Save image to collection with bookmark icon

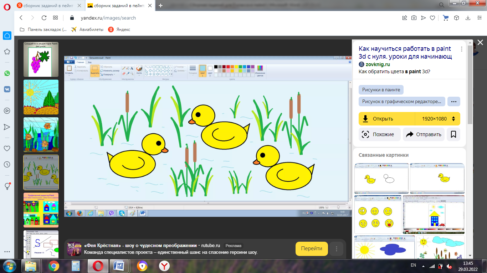click(x=453, y=134)
